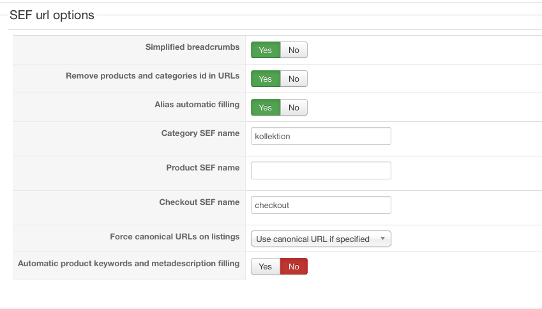
Task: Set Simplified breadcrumbs to No
Action: (294, 50)
